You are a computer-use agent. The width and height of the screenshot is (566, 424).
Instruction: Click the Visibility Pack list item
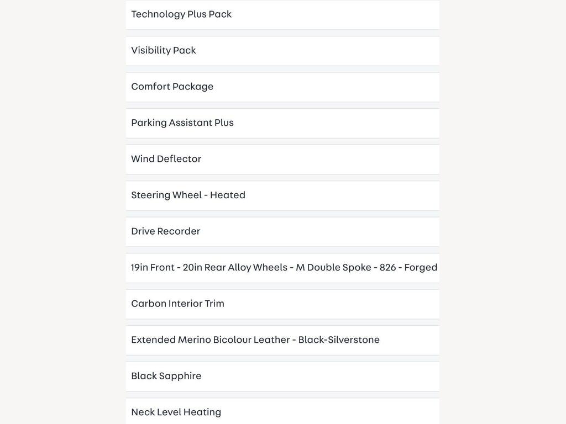(x=282, y=51)
